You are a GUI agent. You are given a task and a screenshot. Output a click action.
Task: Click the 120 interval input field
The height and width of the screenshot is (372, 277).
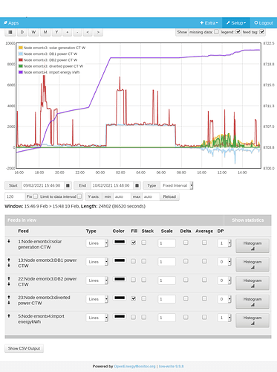click(15, 196)
